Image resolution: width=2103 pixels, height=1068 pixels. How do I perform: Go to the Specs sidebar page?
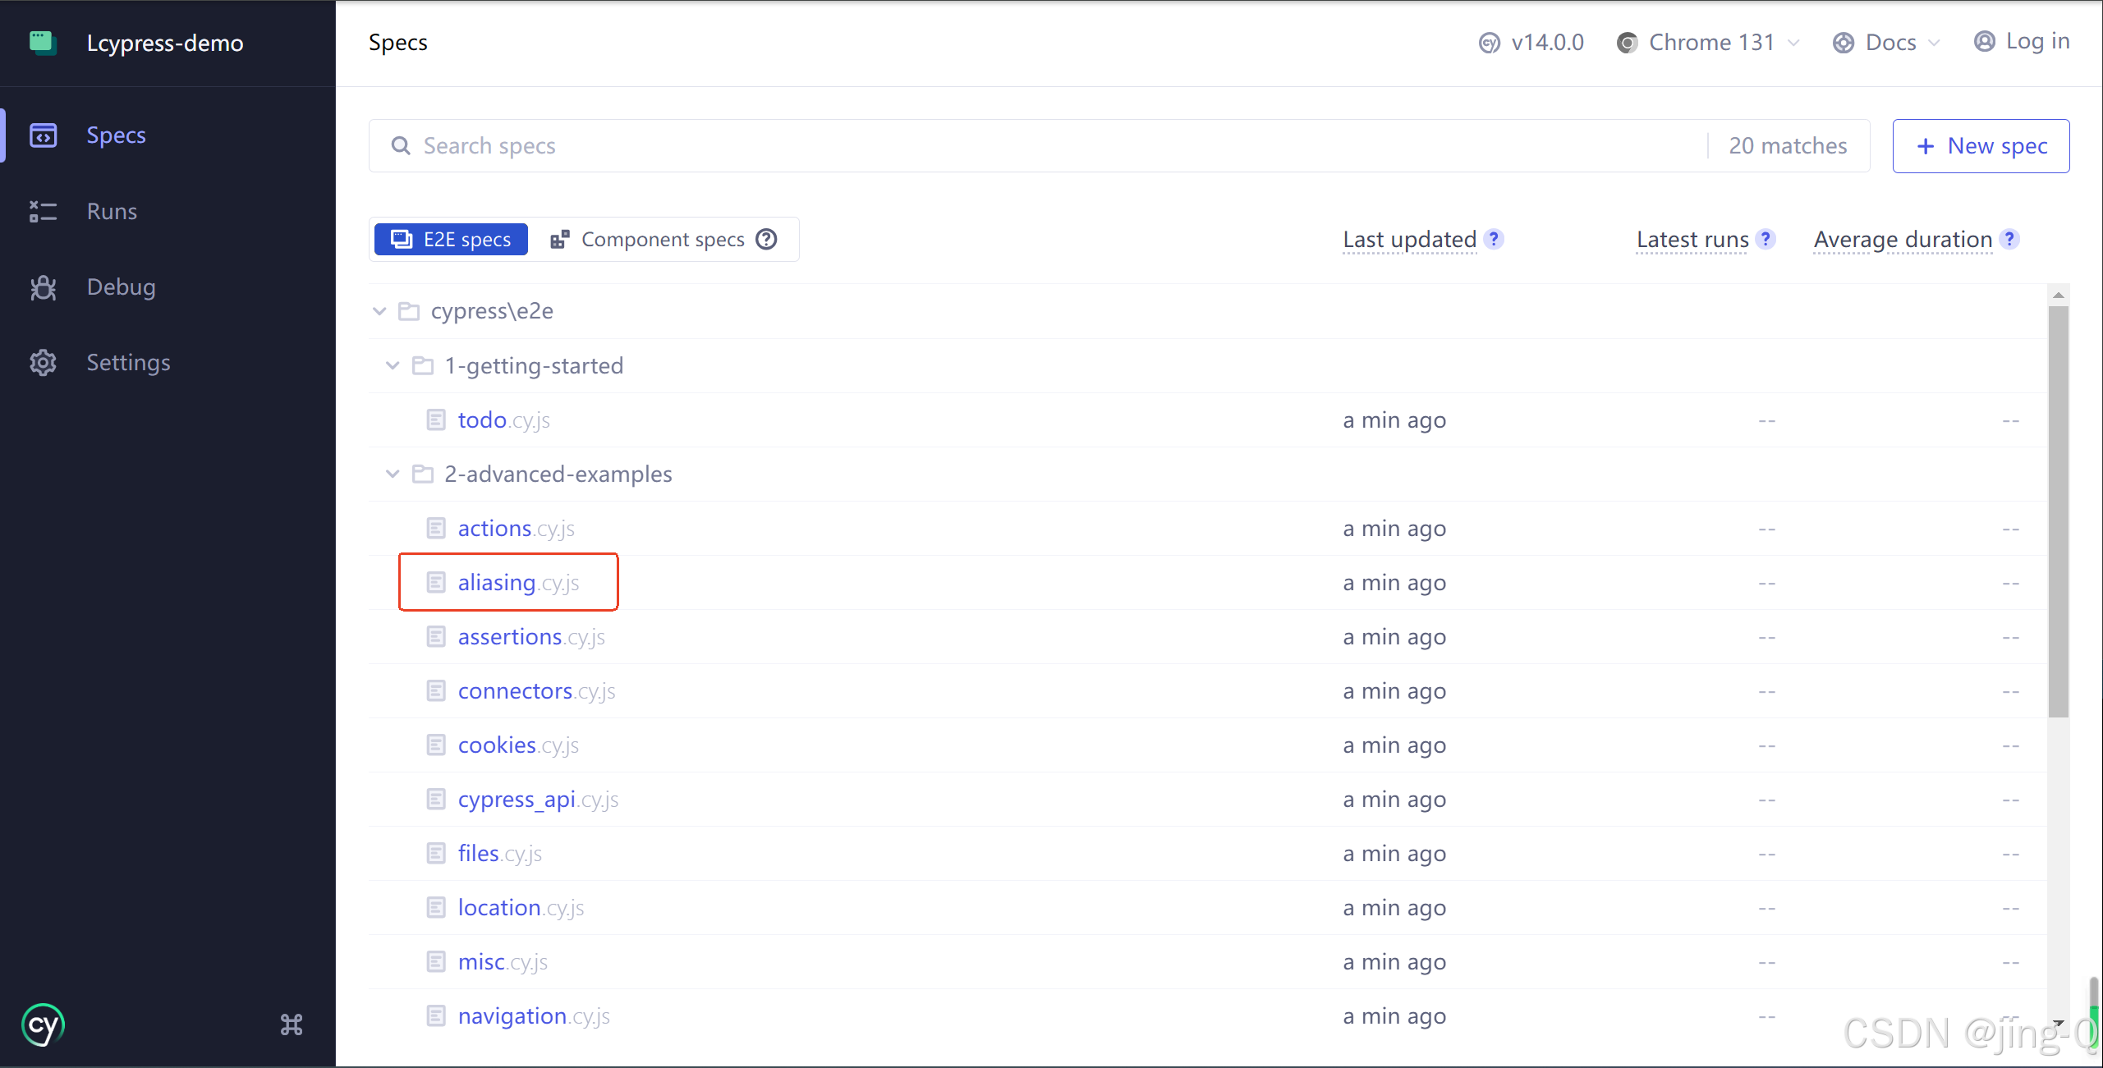click(116, 135)
